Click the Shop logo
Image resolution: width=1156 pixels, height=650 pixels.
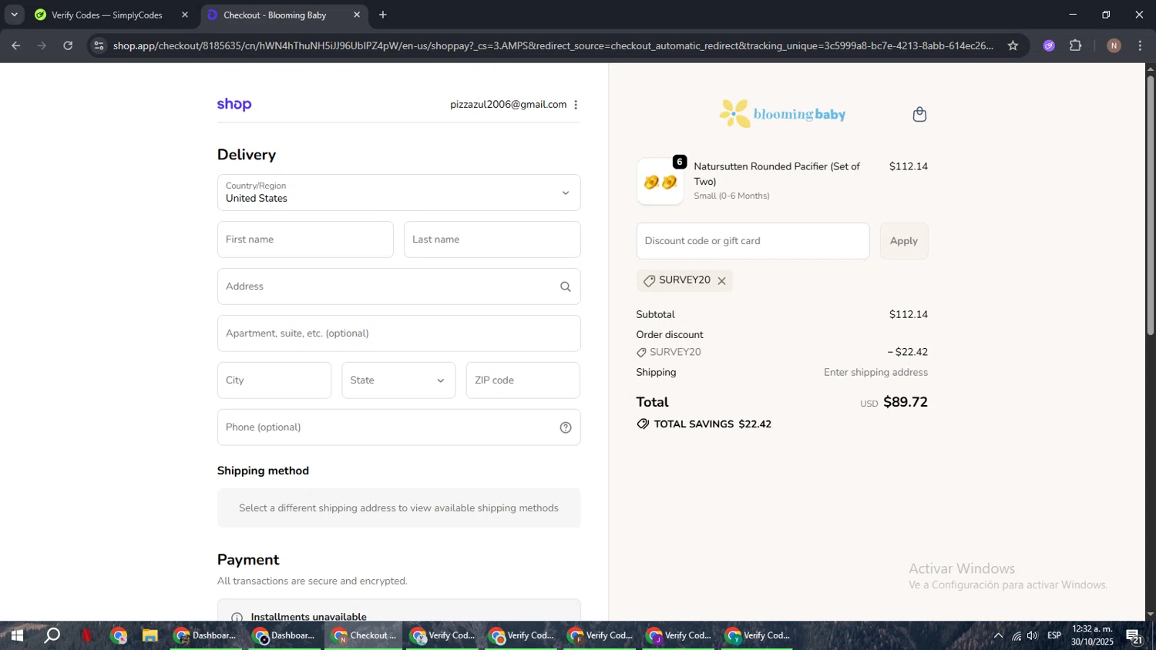[x=234, y=104]
